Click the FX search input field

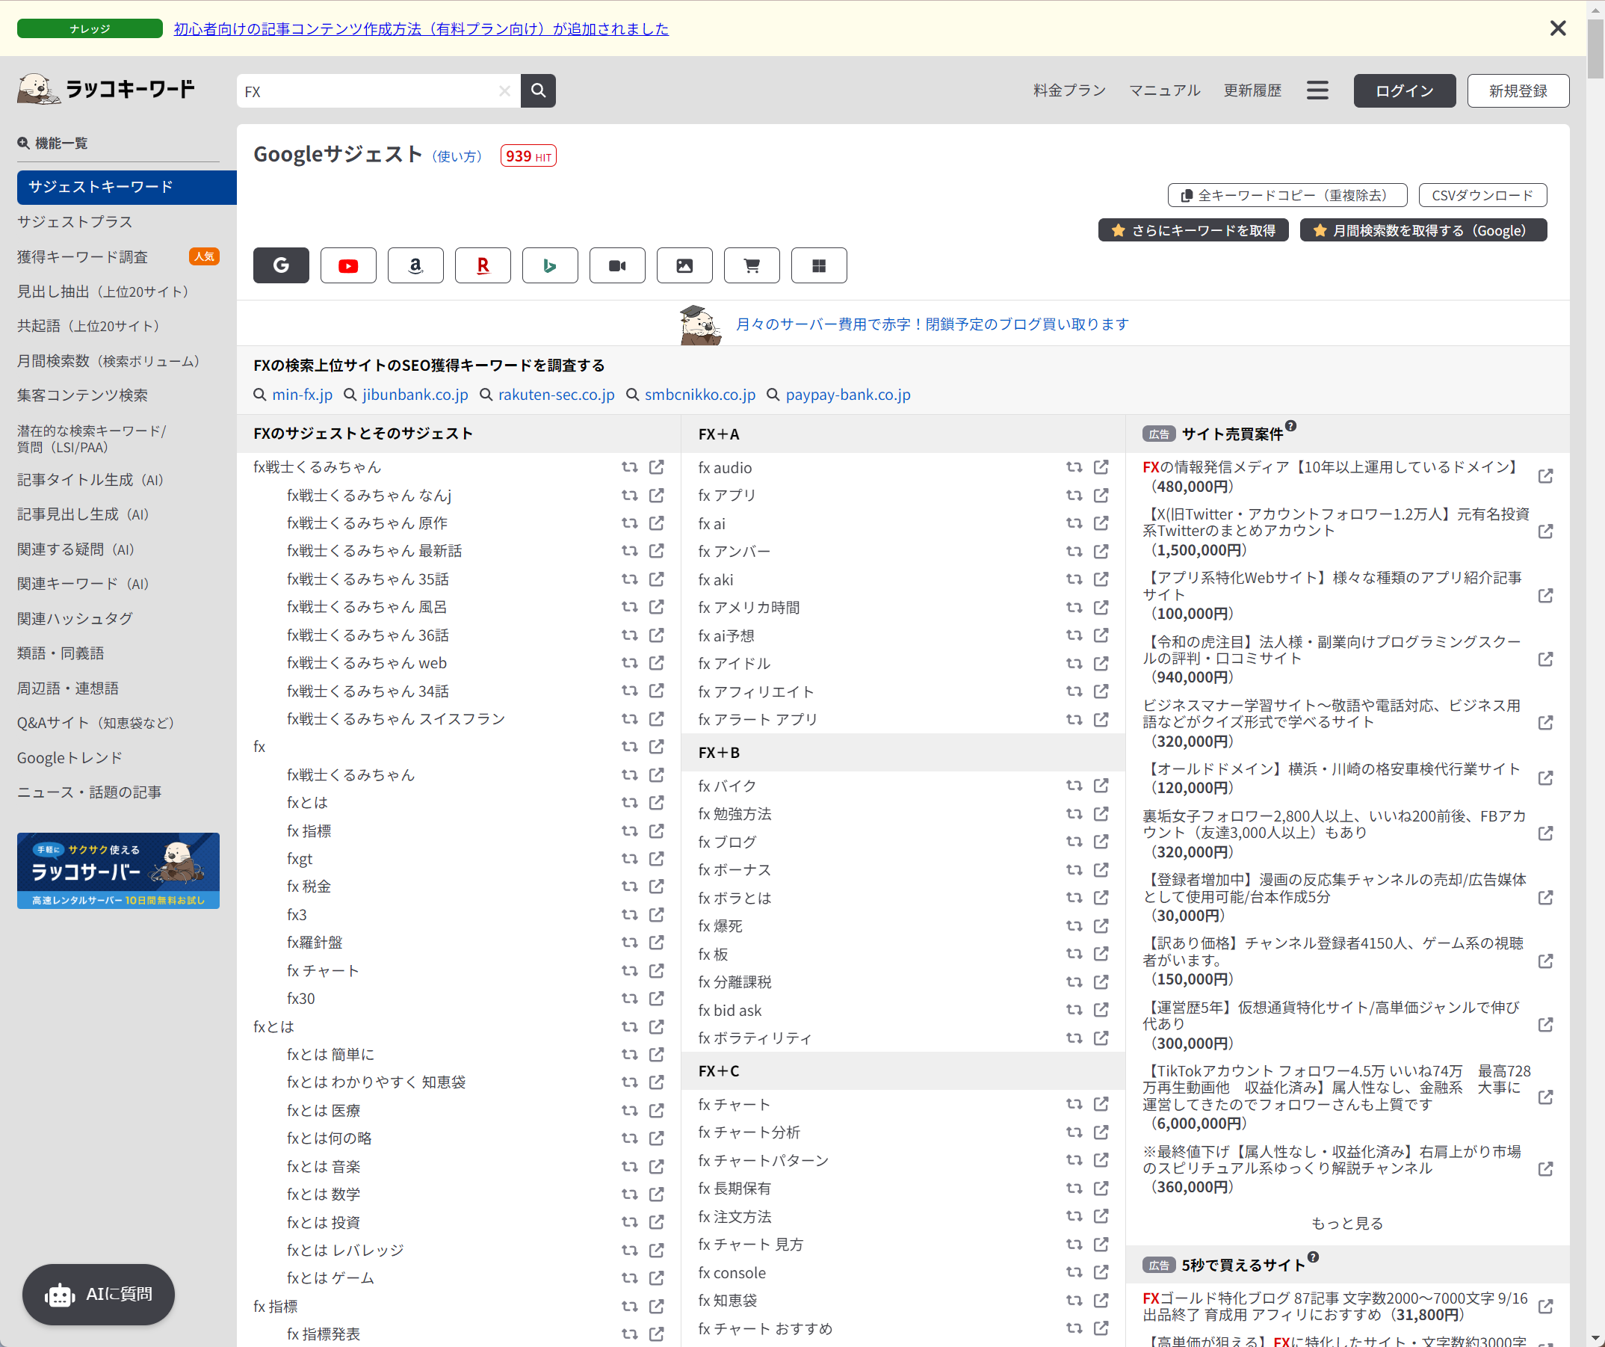[x=374, y=91]
